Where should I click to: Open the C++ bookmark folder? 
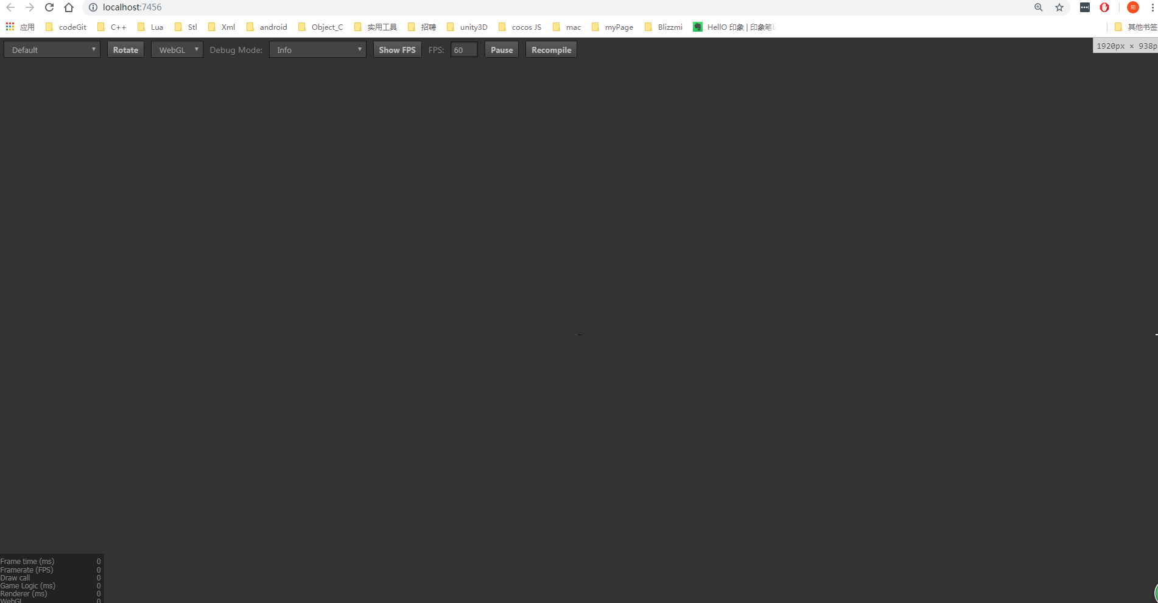coord(112,27)
